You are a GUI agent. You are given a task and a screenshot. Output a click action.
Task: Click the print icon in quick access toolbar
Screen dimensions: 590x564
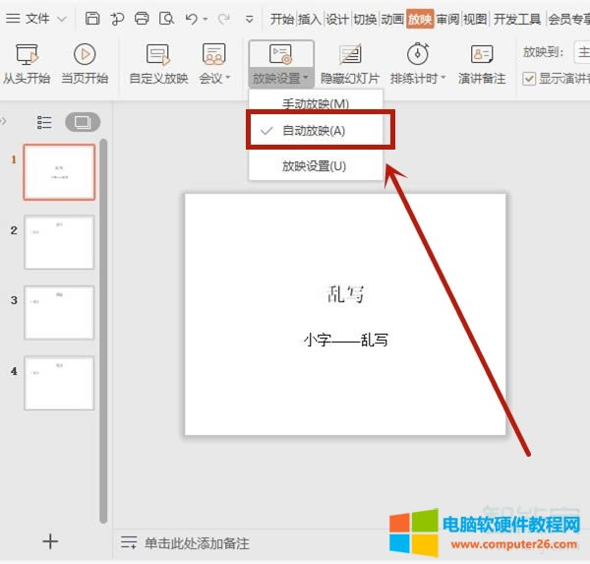pos(142,19)
